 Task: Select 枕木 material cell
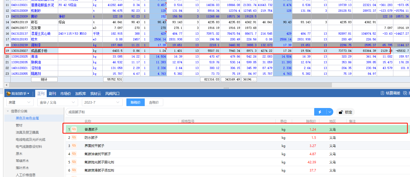pos(44,39)
